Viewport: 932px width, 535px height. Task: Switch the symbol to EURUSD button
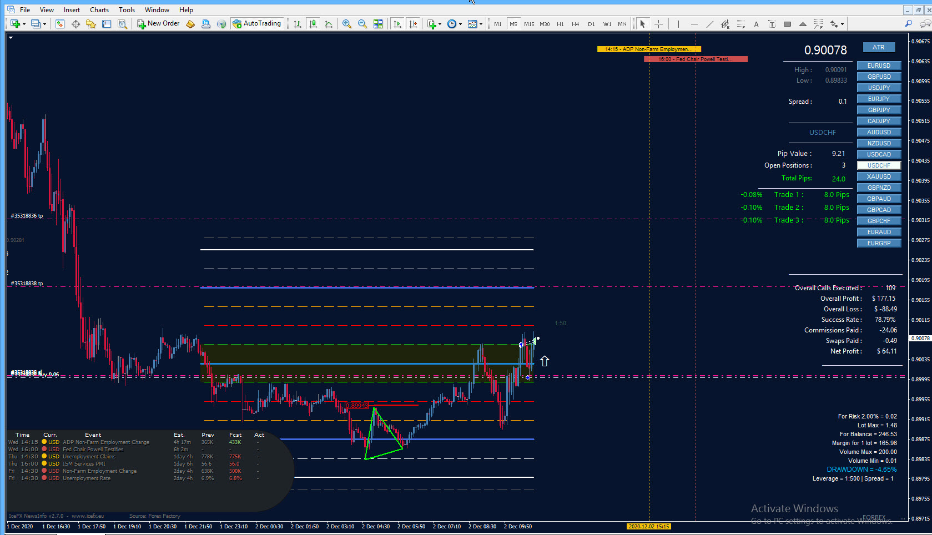point(879,65)
